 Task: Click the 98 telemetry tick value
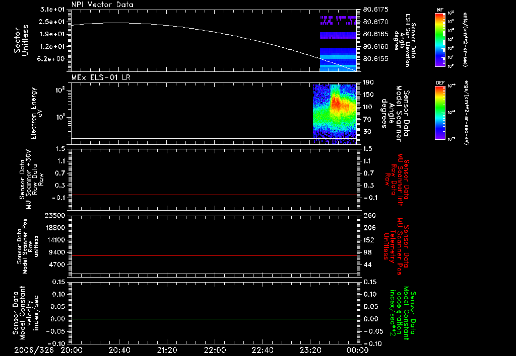tap(367, 252)
